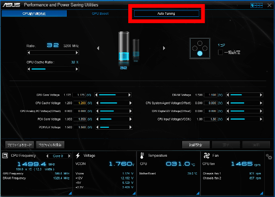Select the small second core cylinder
Screen dimensions: 275x197
point(136,48)
